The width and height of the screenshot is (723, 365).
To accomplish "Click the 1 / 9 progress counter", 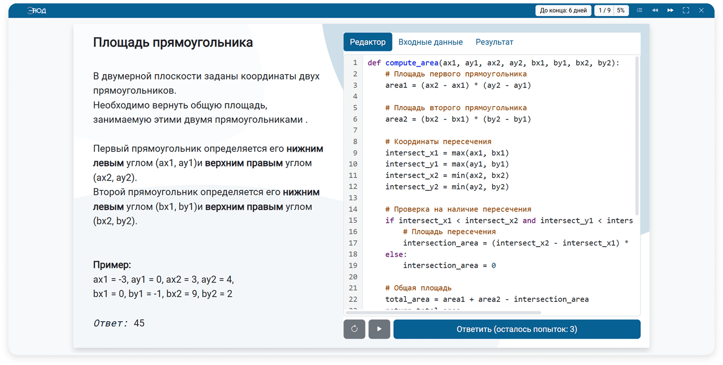I will click(x=604, y=10).
